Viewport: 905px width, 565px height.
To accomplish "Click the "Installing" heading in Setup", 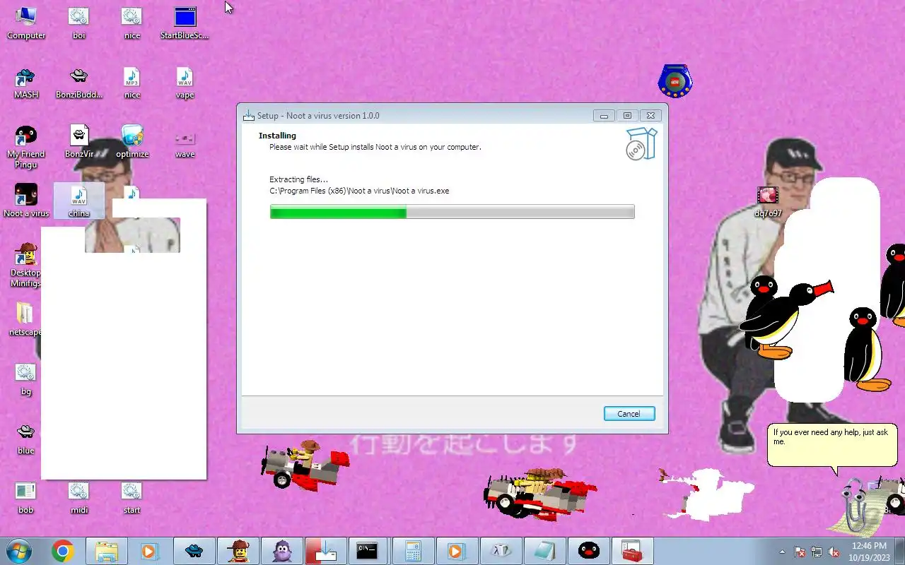I will tap(277, 136).
